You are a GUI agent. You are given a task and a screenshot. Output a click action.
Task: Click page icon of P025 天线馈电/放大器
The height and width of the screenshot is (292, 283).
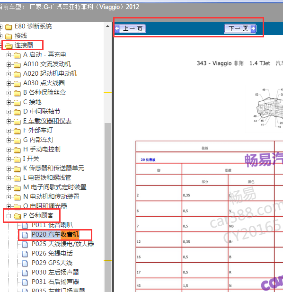[25, 245]
